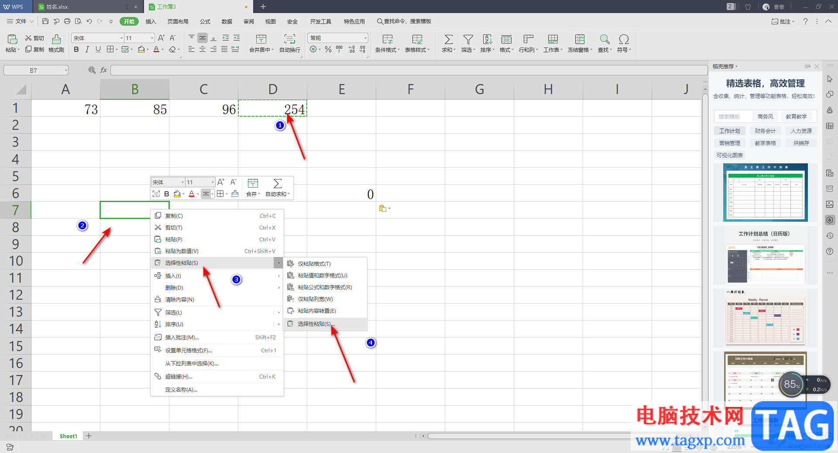Click the Undo arrow icon

(89, 21)
